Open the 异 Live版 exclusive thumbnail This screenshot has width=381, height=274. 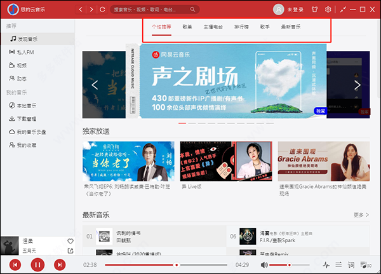(226, 161)
